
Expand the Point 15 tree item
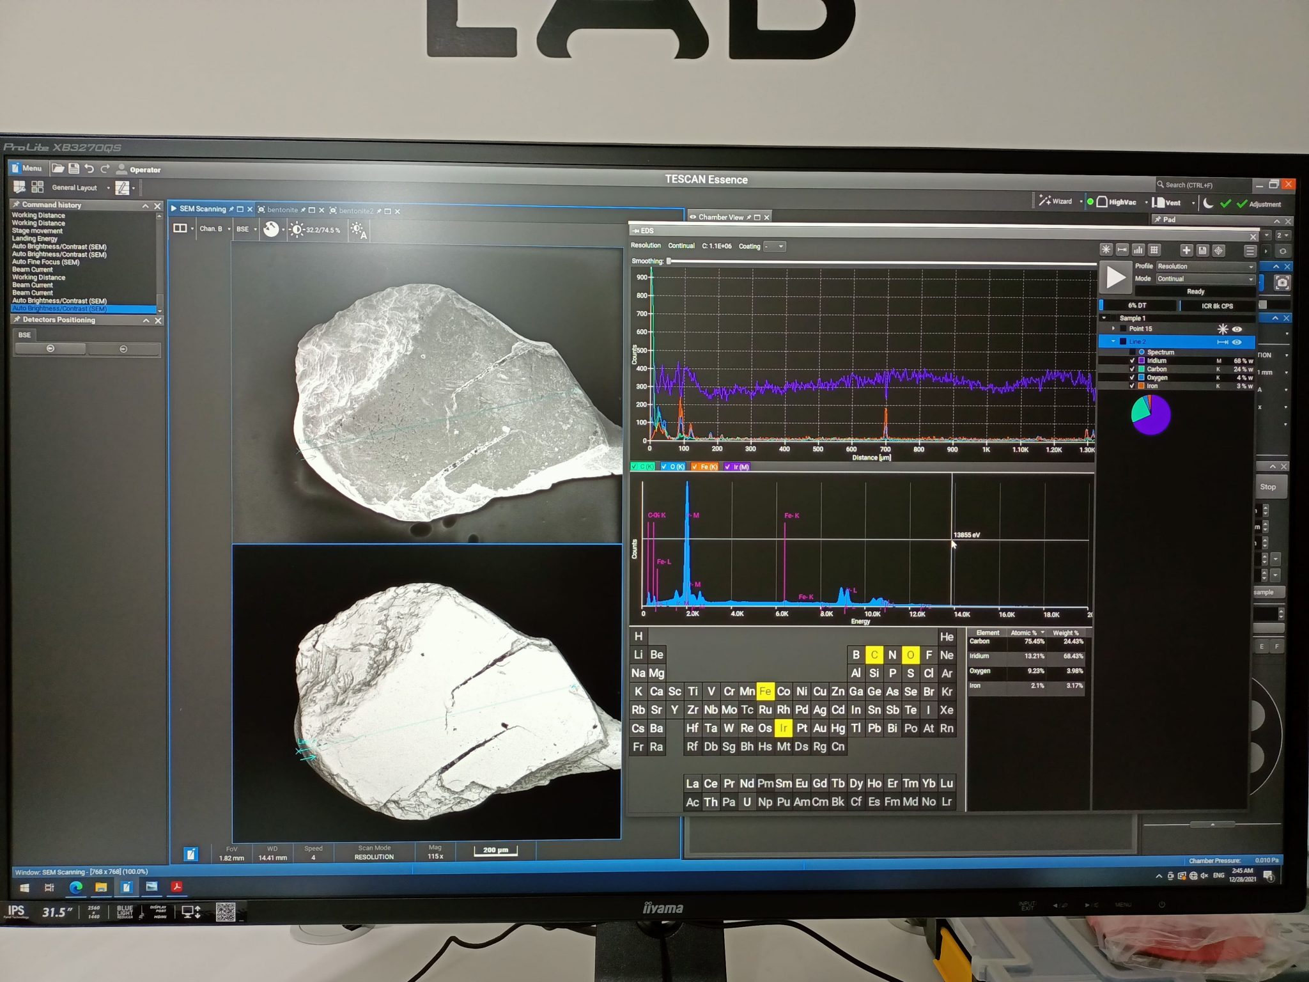1113,329
